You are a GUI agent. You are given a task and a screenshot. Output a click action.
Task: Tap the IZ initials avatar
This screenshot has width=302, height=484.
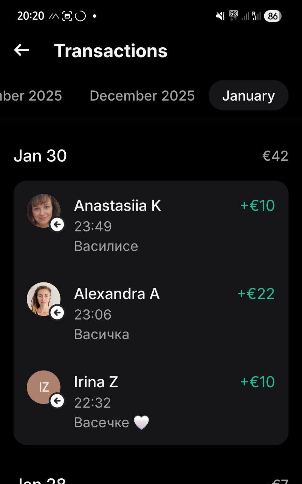click(43, 387)
